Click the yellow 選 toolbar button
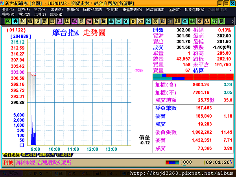The width and height of the screenshot is (236, 177). click(x=52, y=21)
